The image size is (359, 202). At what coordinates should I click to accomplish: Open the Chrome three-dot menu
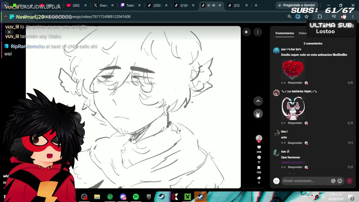click(x=353, y=17)
